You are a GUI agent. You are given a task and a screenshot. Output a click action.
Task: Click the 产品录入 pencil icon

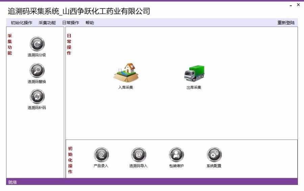coord(101,155)
